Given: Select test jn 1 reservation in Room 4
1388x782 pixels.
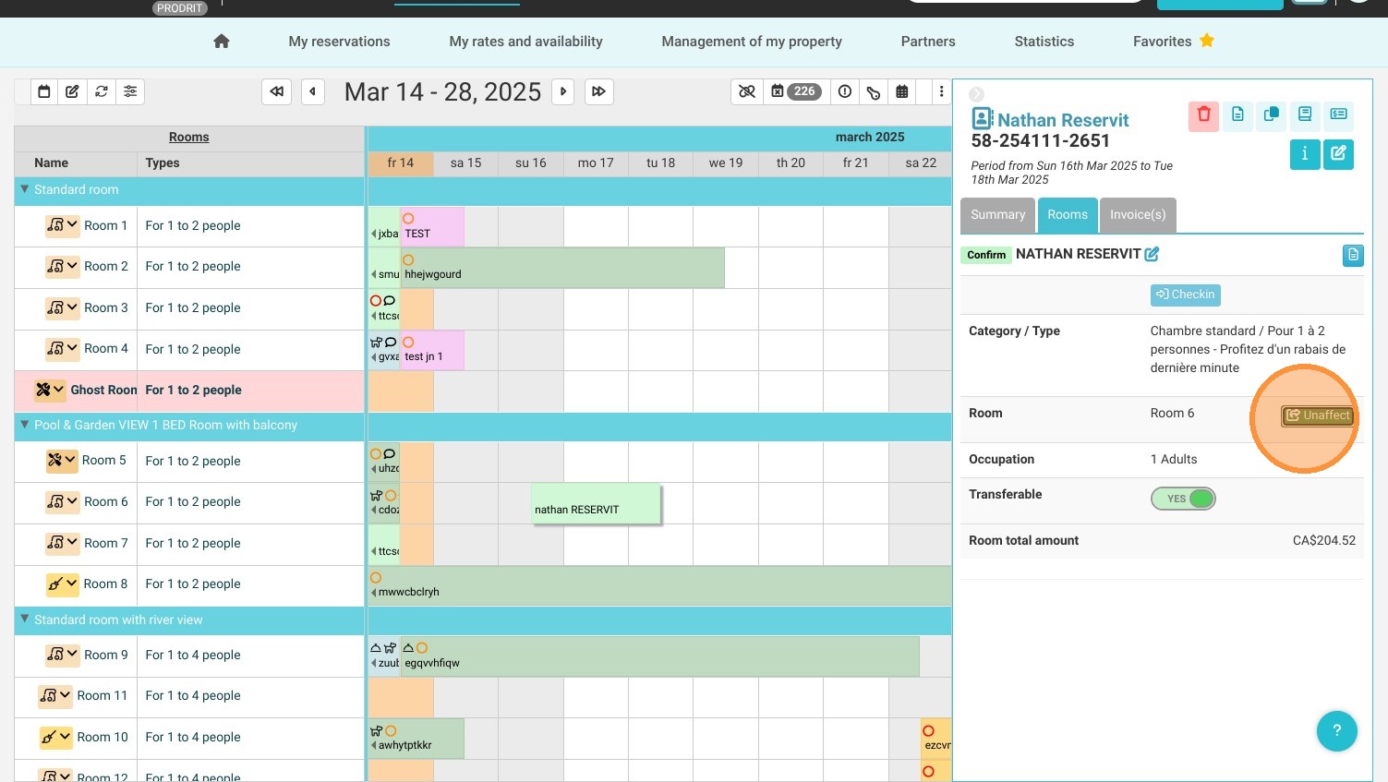Looking at the screenshot, I should pos(432,350).
